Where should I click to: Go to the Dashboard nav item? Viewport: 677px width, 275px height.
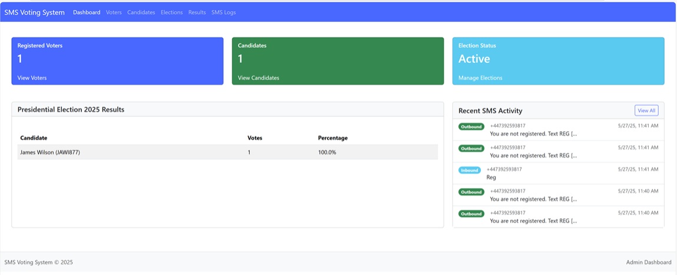pos(87,12)
